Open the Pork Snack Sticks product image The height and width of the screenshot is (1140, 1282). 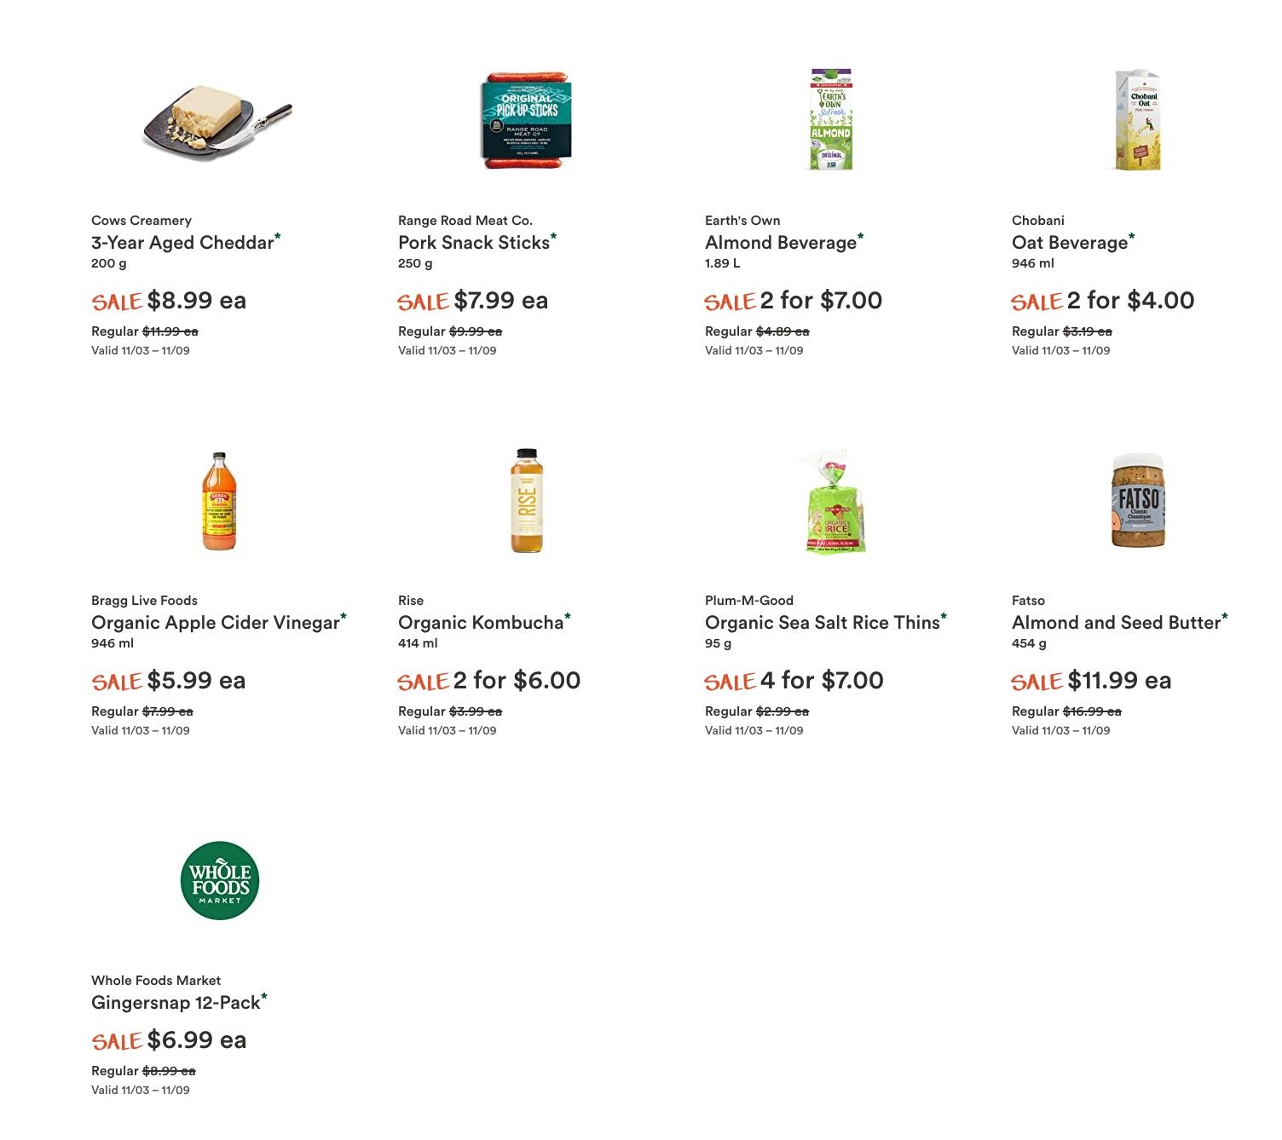point(526,120)
